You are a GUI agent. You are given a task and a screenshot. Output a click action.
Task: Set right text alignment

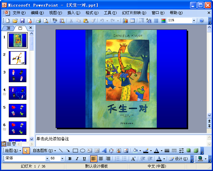pyautogui.click(x=108, y=159)
